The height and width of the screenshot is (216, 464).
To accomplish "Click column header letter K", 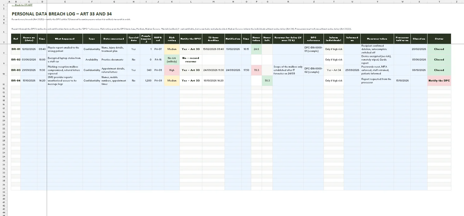I will [x=172, y=2].
